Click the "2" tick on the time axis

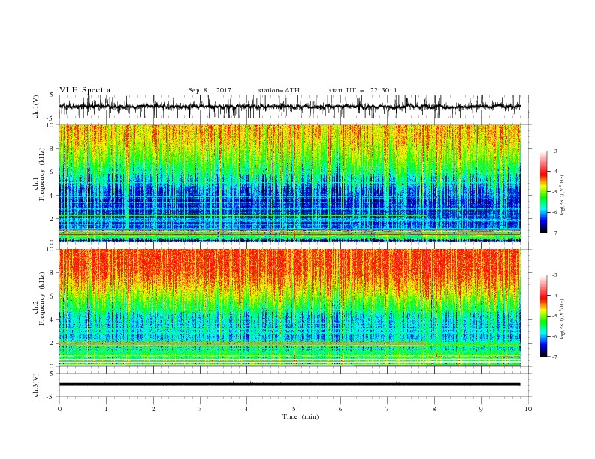click(x=153, y=409)
